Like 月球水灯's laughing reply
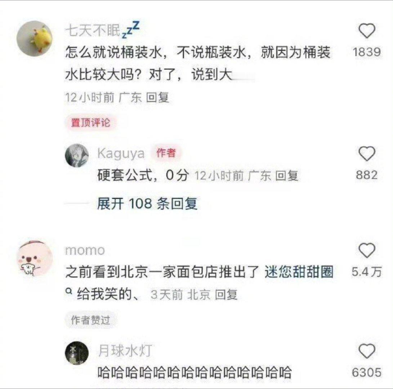Image resolution: width=393 pixels, height=389 pixels. pyautogui.click(x=367, y=351)
